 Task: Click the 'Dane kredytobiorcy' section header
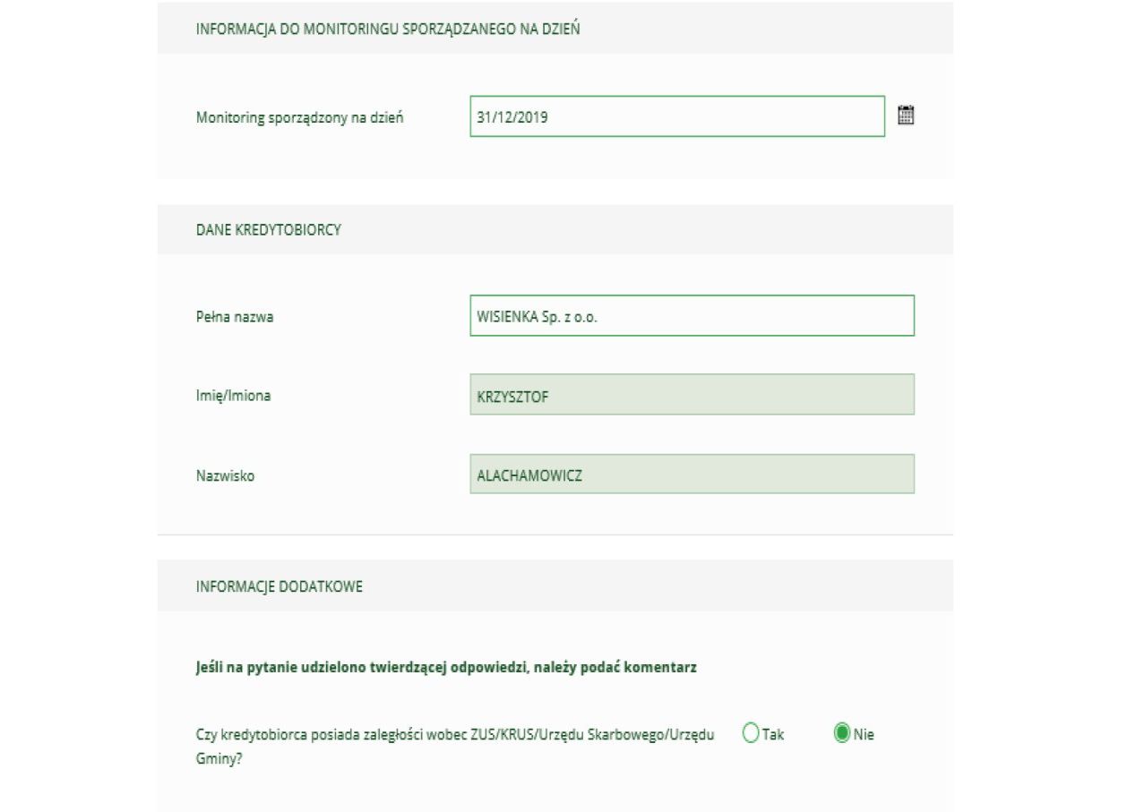click(269, 230)
